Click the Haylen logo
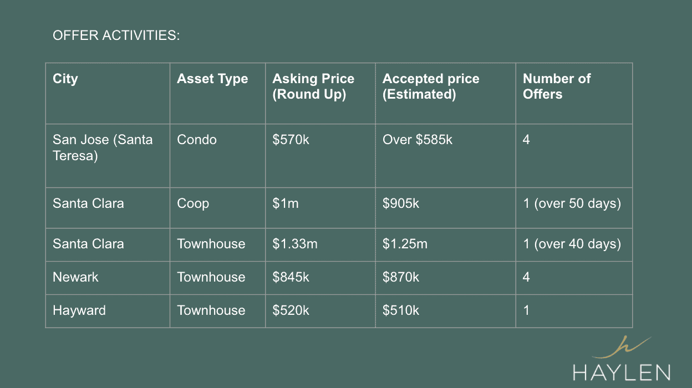The width and height of the screenshot is (692, 388). pos(622,359)
